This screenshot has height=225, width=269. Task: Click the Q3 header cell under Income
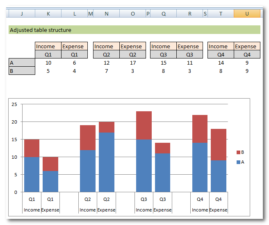[164, 54]
